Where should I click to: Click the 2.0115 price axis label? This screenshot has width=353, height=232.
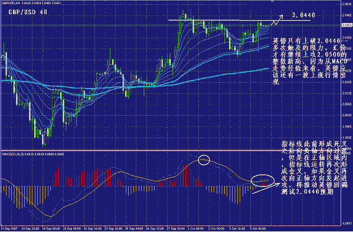(x=347, y=93)
